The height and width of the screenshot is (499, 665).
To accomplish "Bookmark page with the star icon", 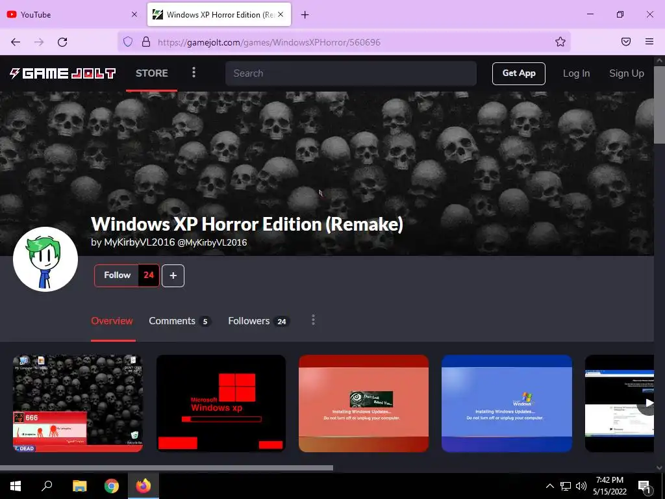I will click(560, 42).
